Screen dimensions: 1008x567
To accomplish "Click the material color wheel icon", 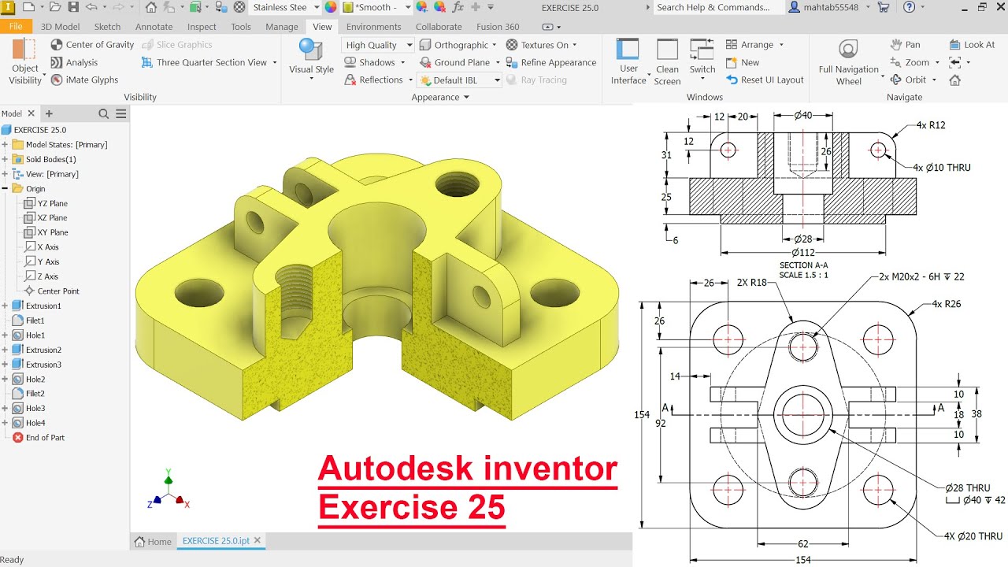I will (331, 7).
